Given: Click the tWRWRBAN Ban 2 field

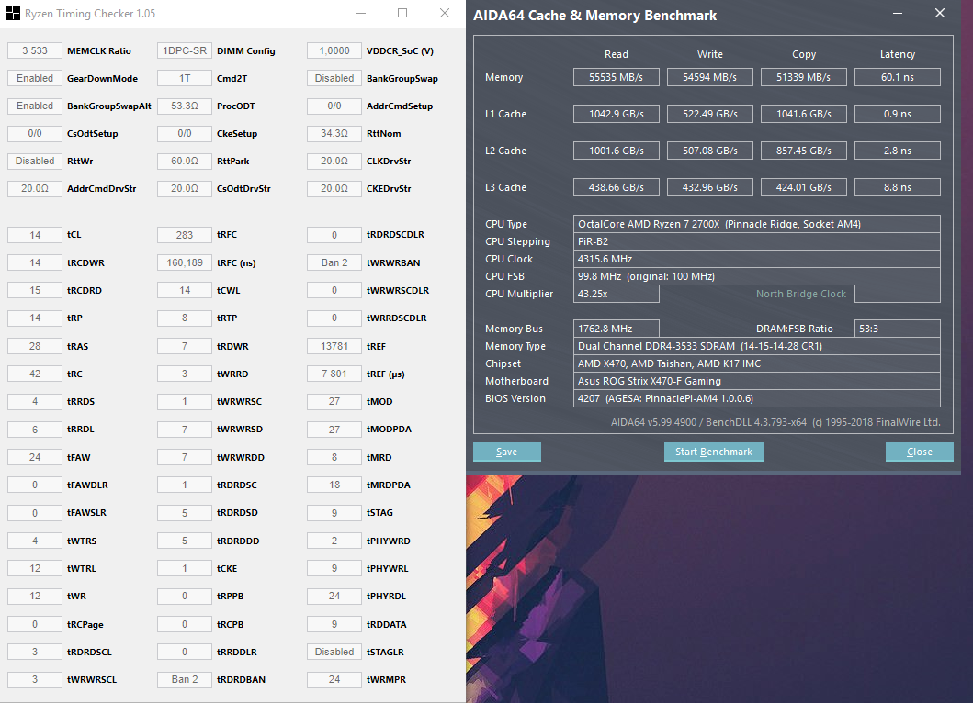Looking at the screenshot, I should click(x=334, y=262).
